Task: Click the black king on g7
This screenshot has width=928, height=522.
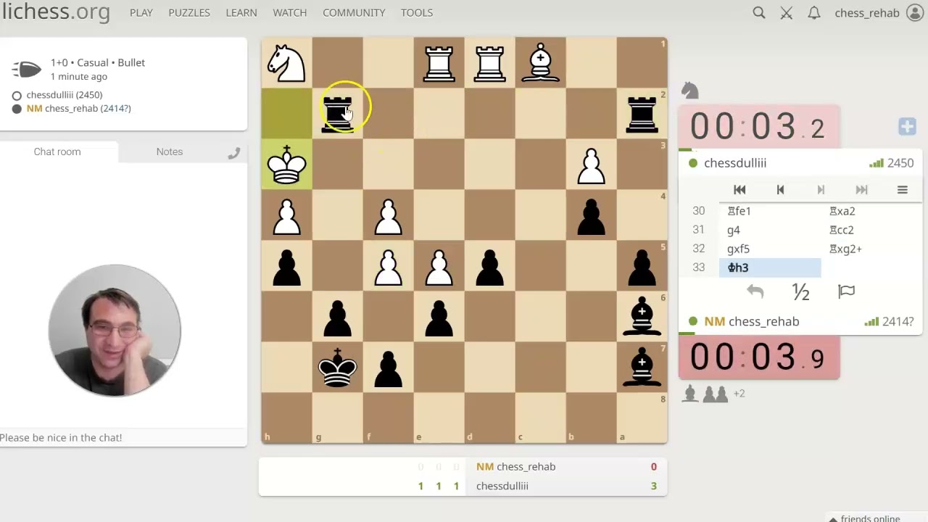Action: [337, 367]
